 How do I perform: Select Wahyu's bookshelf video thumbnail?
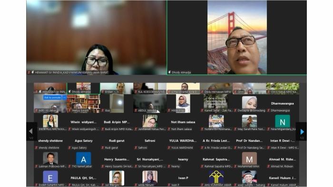click(83, 103)
